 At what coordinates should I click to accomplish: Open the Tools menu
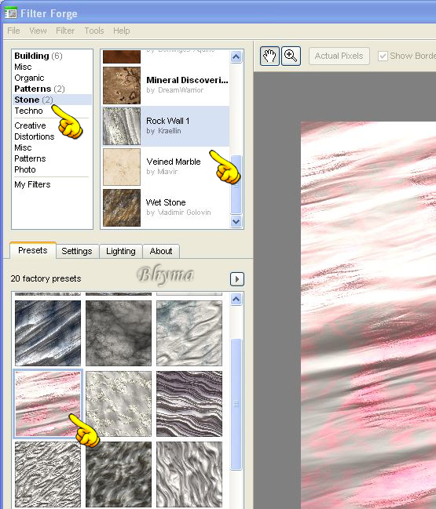pos(94,31)
